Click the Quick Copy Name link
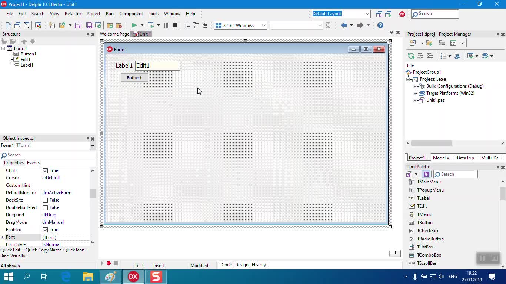The image size is (506, 284). coord(43,250)
